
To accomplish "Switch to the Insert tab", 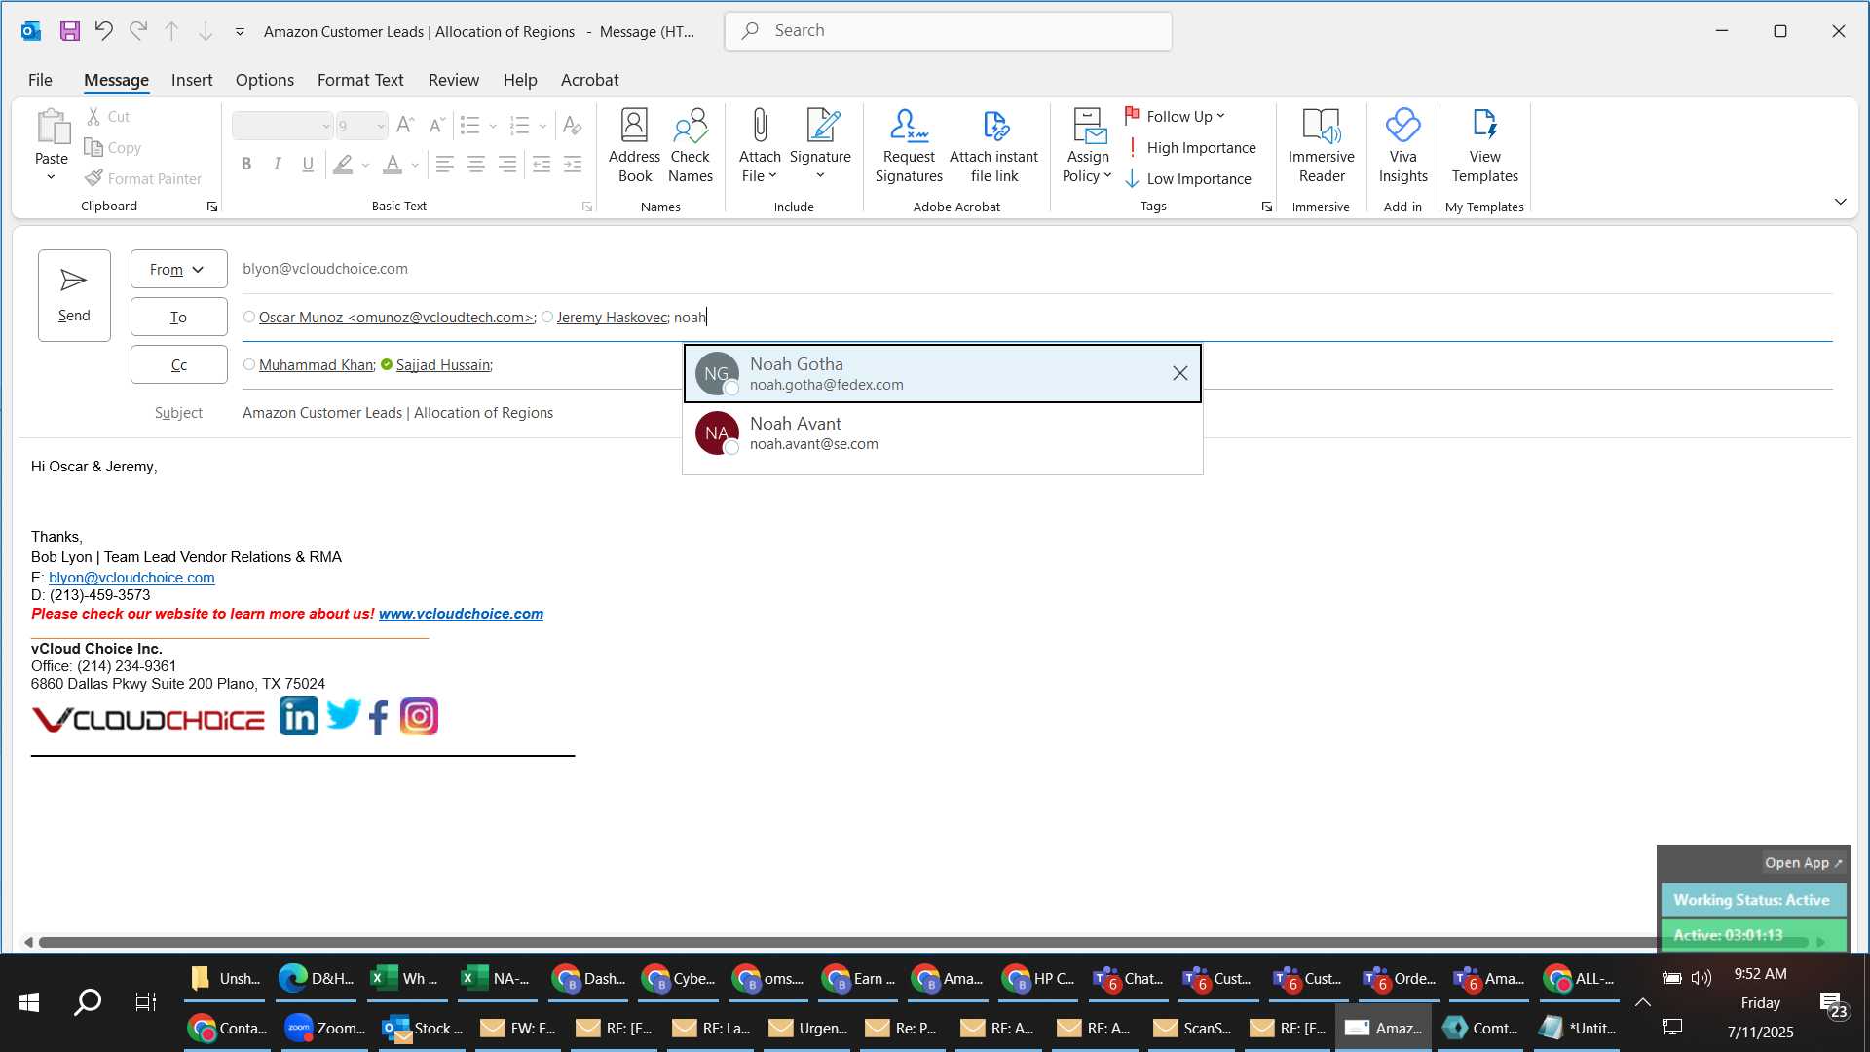I will click(192, 80).
